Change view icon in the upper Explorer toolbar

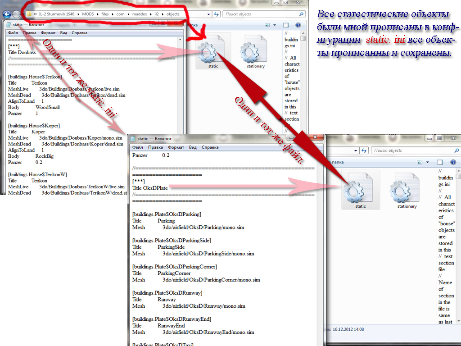[x=267, y=25]
